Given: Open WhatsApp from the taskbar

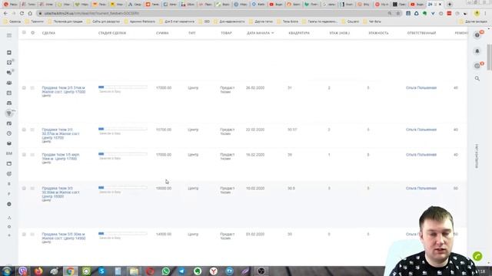Looking at the screenshot, I should [166, 271].
